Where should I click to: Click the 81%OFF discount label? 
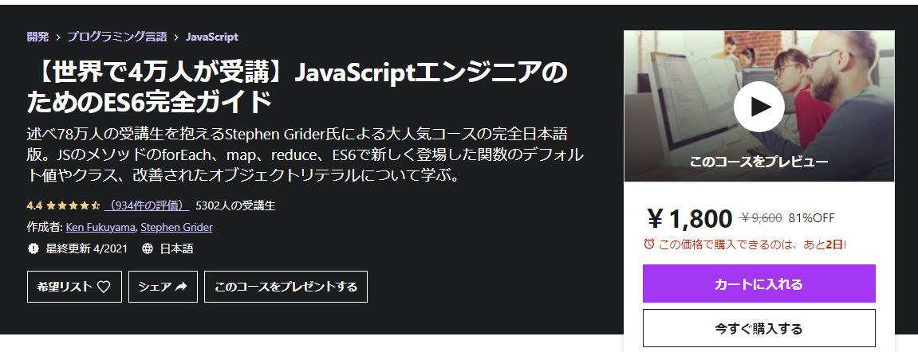coord(811,218)
